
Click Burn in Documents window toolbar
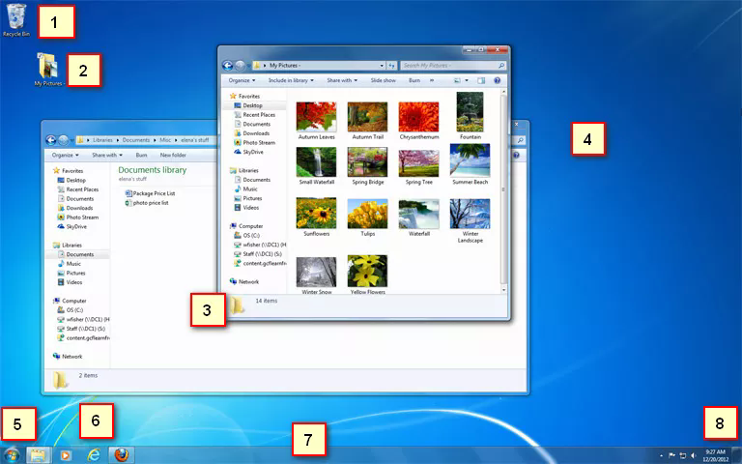141,156
